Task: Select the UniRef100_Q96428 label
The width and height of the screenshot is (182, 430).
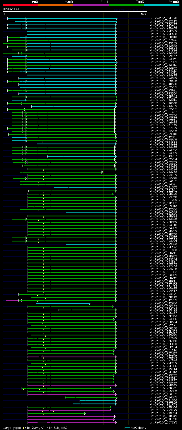Action: point(163,310)
